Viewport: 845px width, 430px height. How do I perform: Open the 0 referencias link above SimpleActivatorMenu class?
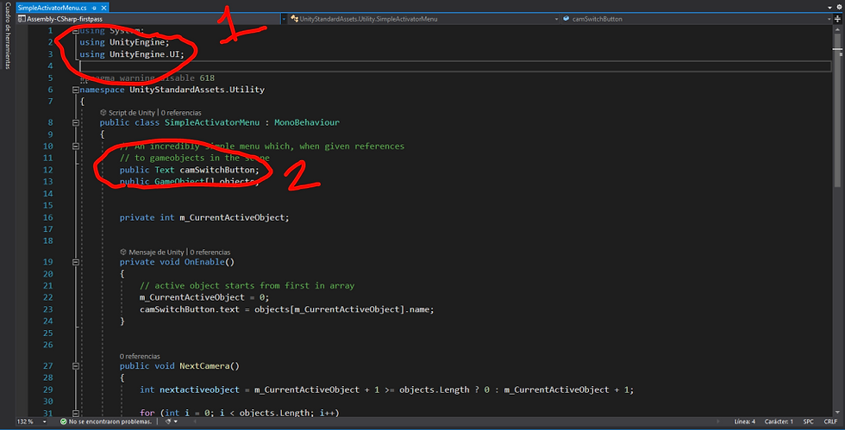181,113
